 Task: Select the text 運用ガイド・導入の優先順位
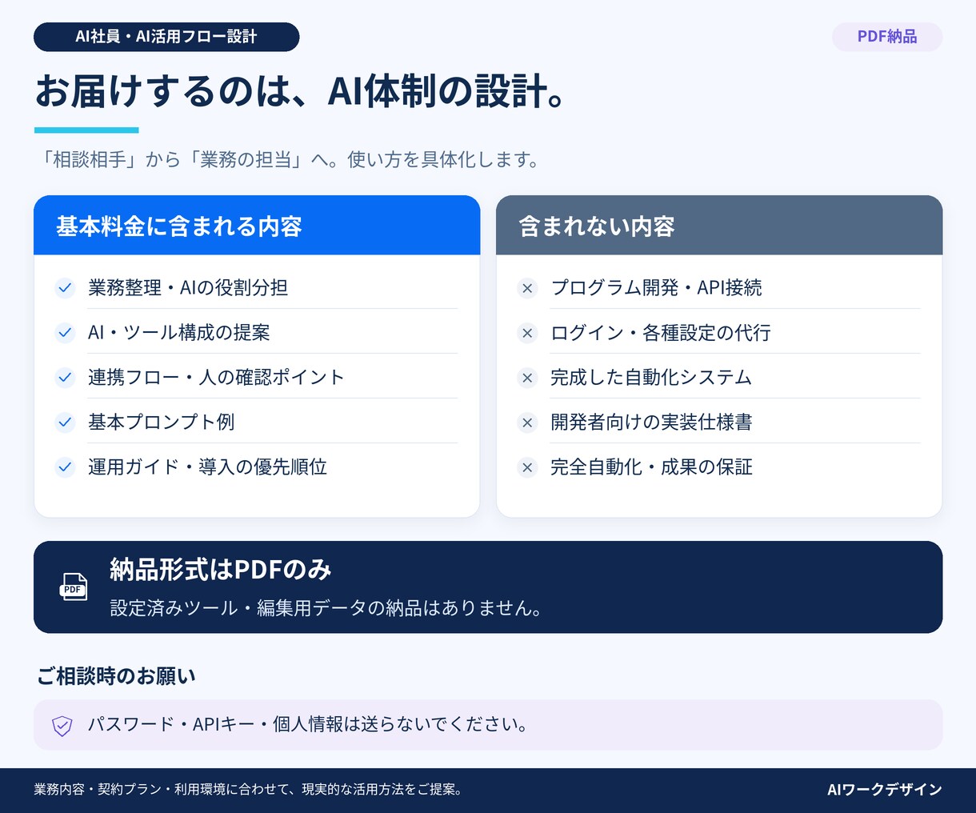pos(208,467)
